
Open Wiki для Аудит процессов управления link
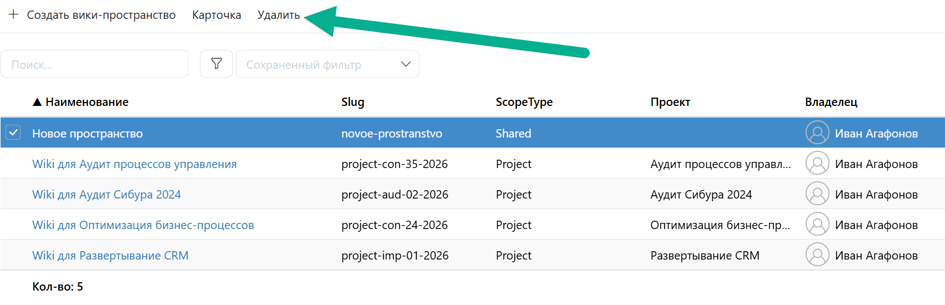(134, 164)
